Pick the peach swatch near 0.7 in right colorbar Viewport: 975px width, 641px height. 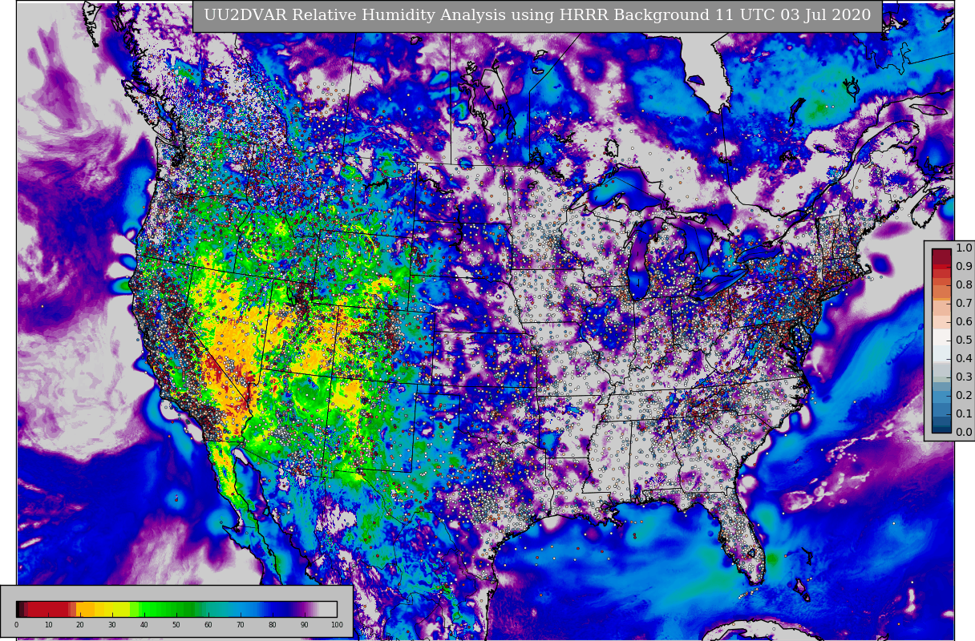tap(941, 308)
